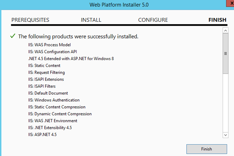
Task: Select the INSTALL step label
Action: [91, 20]
